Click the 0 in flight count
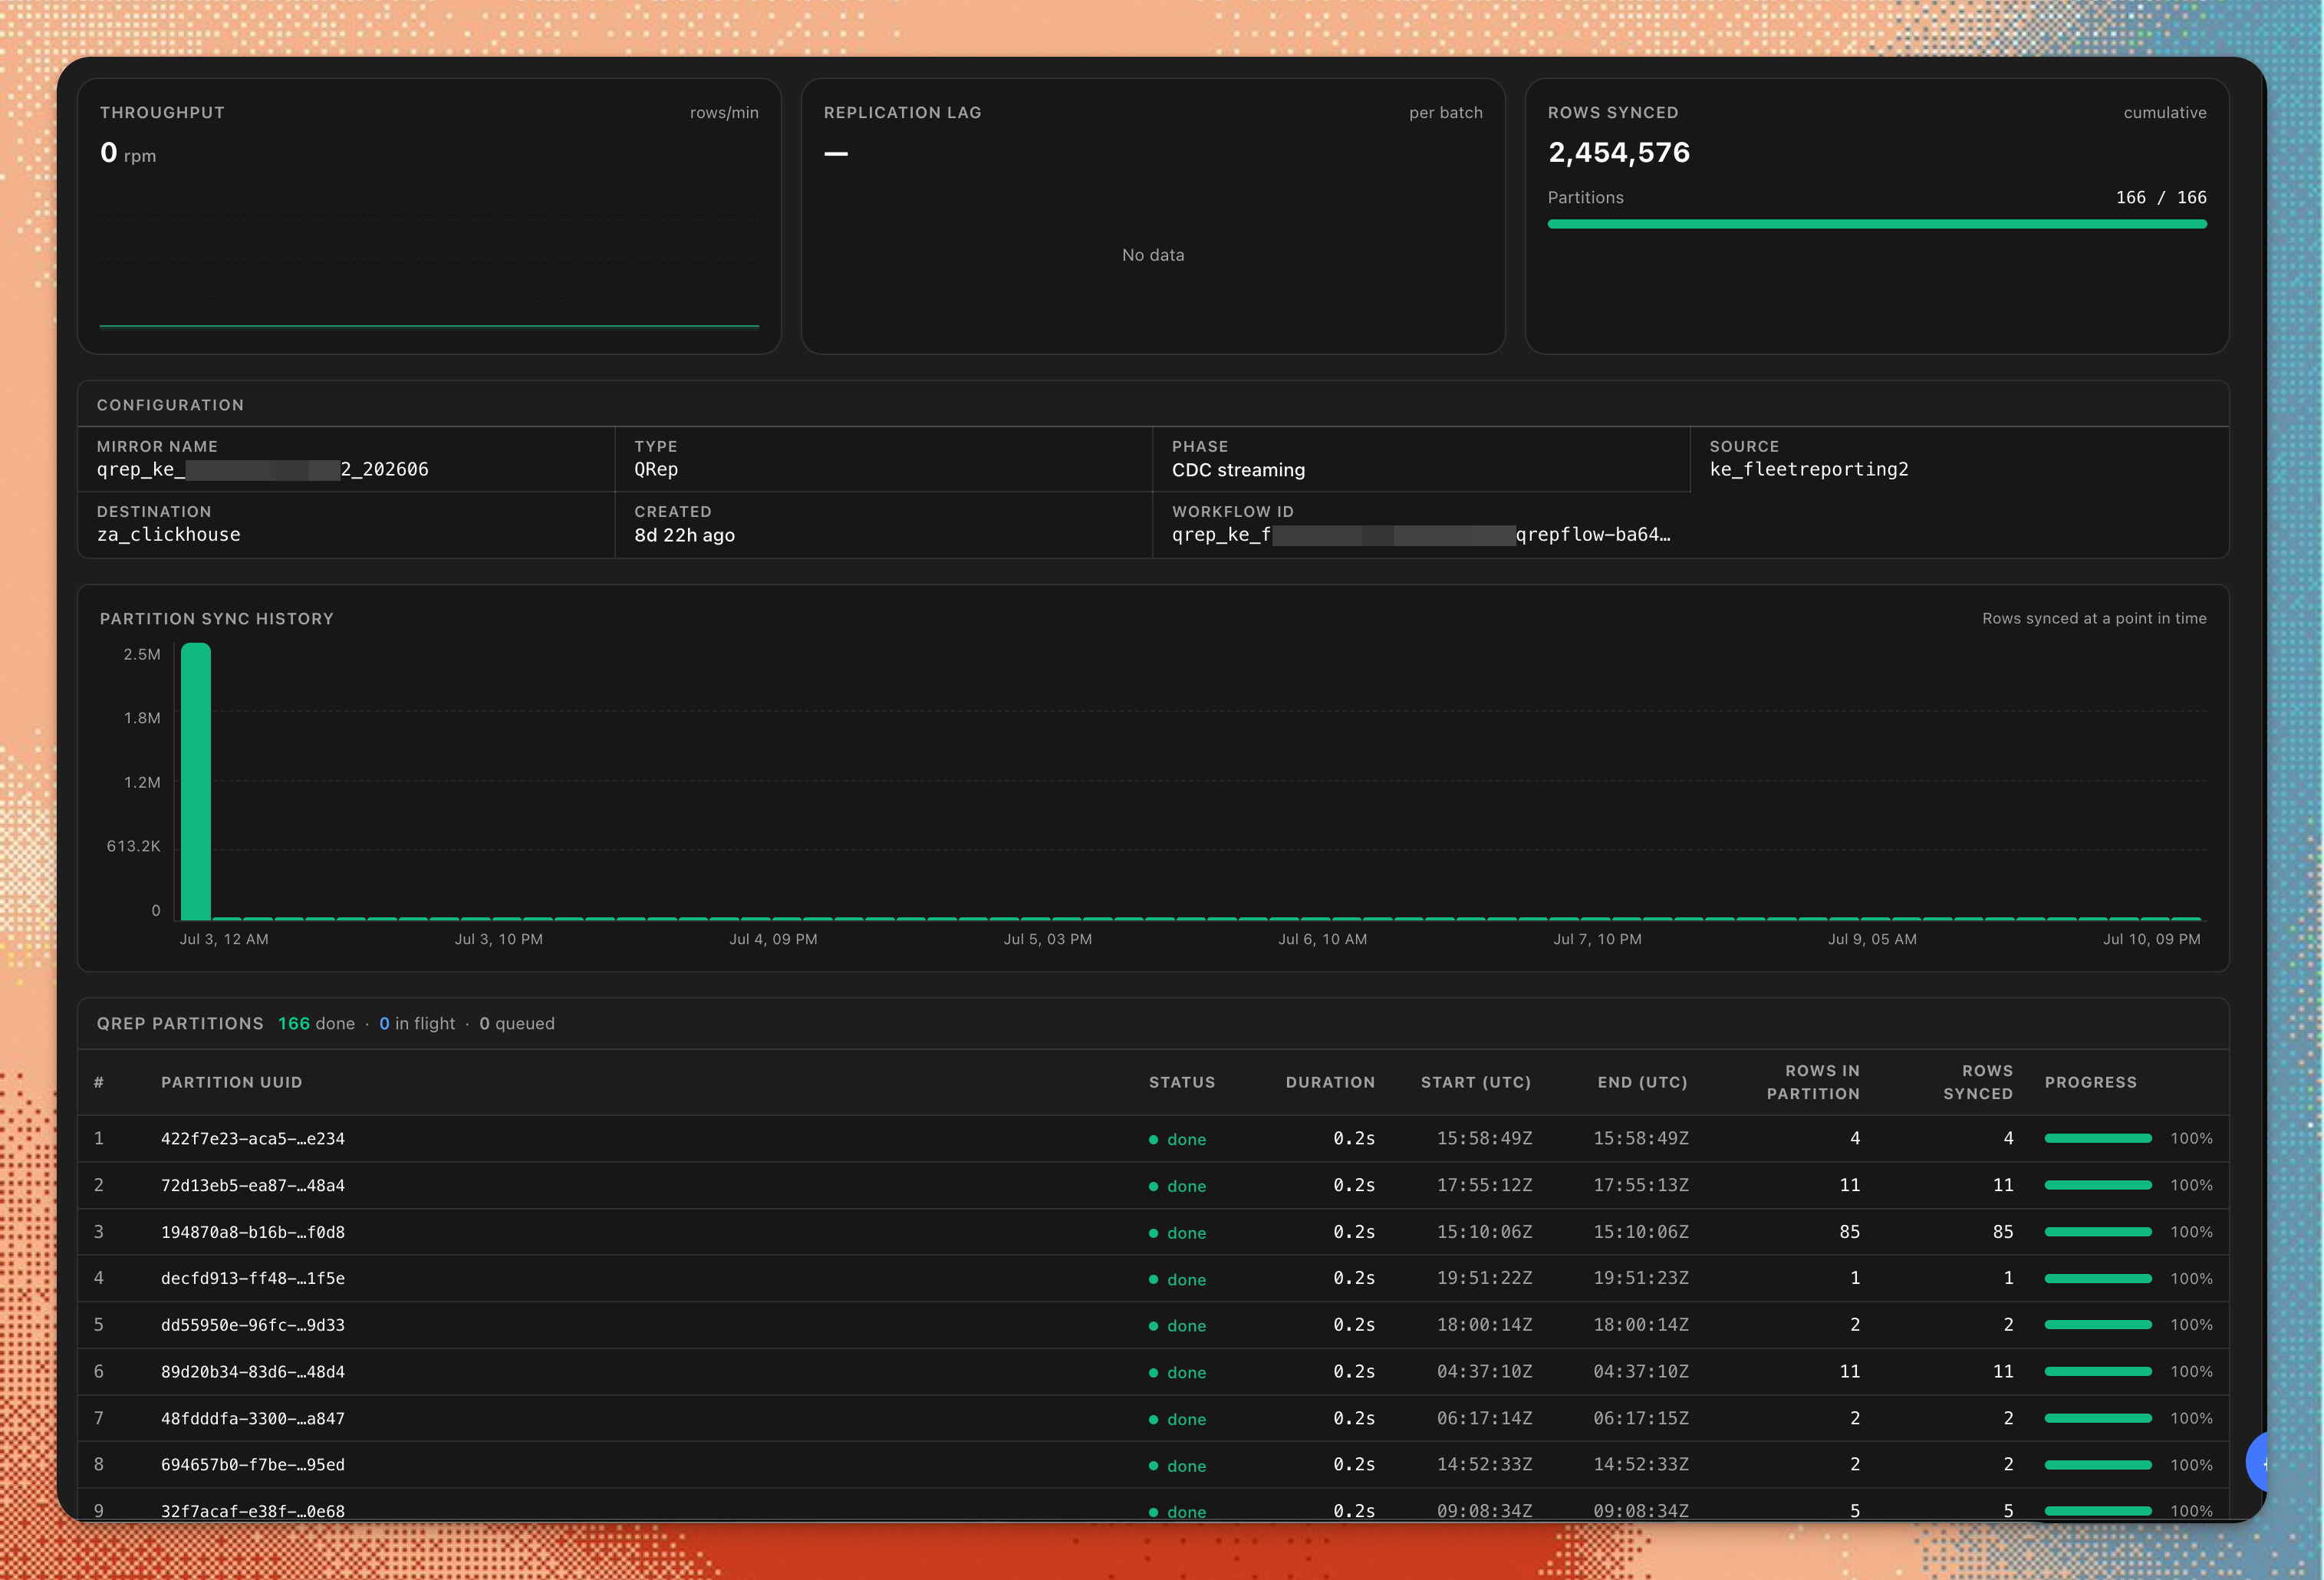Image resolution: width=2324 pixels, height=1580 pixels. (x=416, y=1023)
